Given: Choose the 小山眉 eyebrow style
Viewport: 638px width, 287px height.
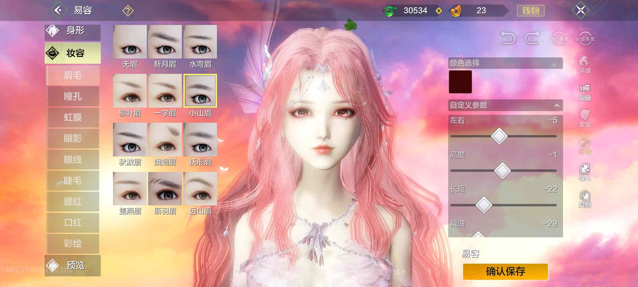Looking at the screenshot, I should tap(200, 91).
